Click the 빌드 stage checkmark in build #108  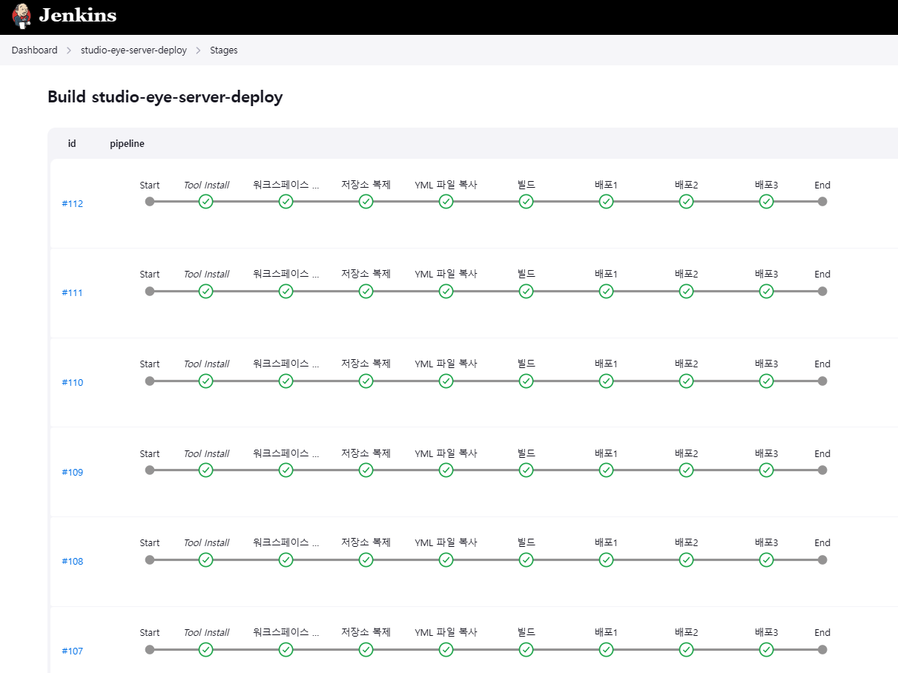point(526,560)
